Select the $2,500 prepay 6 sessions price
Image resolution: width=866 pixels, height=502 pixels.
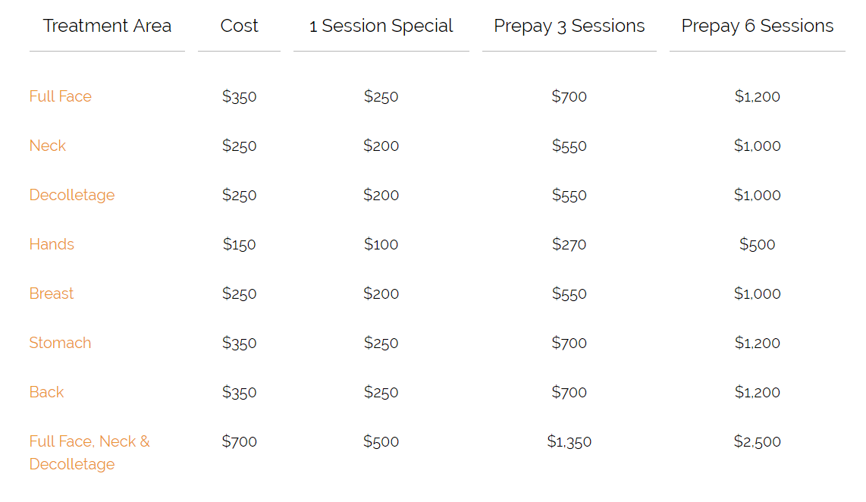click(x=758, y=441)
